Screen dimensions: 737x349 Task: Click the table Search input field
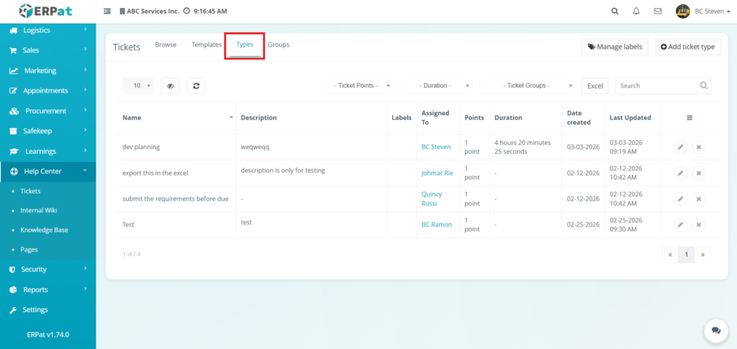tap(663, 86)
